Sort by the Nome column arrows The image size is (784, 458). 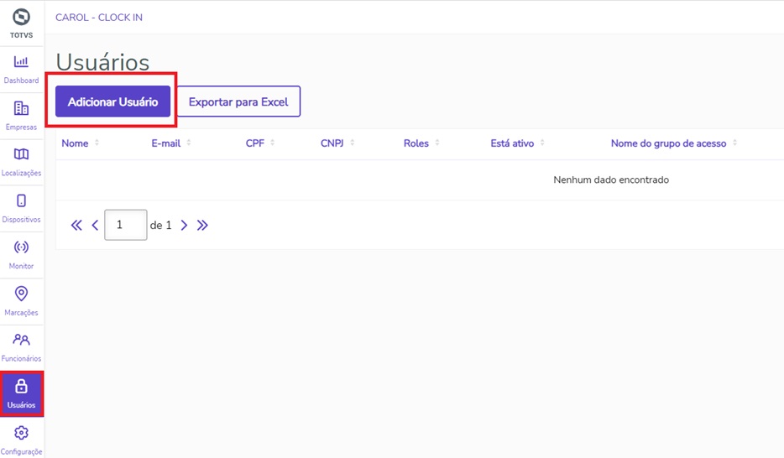pyautogui.click(x=97, y=143)
